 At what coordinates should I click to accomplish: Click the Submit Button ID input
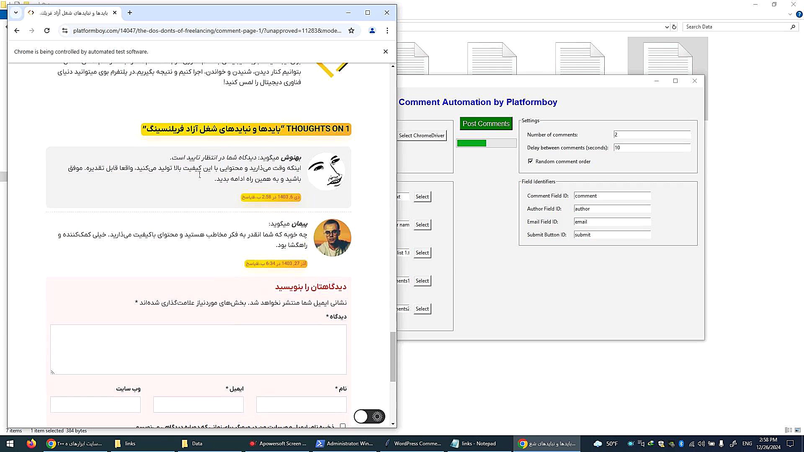pyautogui.click(x=612, y=235)
